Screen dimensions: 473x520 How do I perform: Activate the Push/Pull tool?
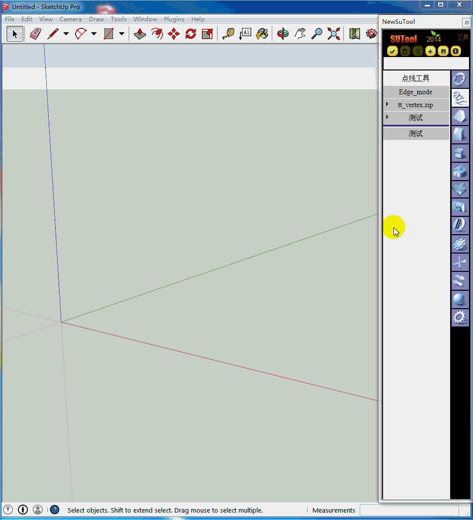140,34
